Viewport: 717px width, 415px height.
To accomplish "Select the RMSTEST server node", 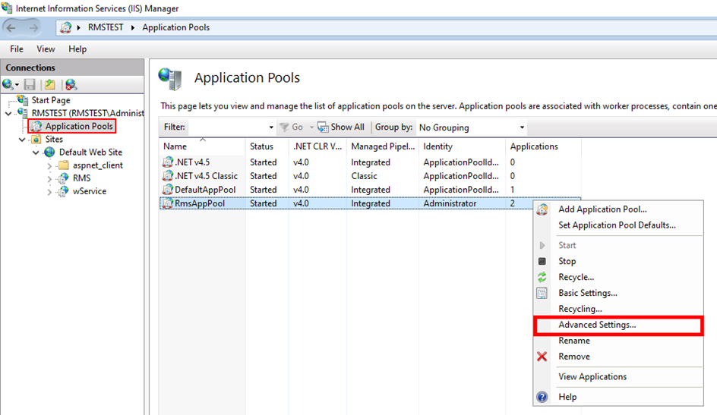I will (x=87, y=113).
